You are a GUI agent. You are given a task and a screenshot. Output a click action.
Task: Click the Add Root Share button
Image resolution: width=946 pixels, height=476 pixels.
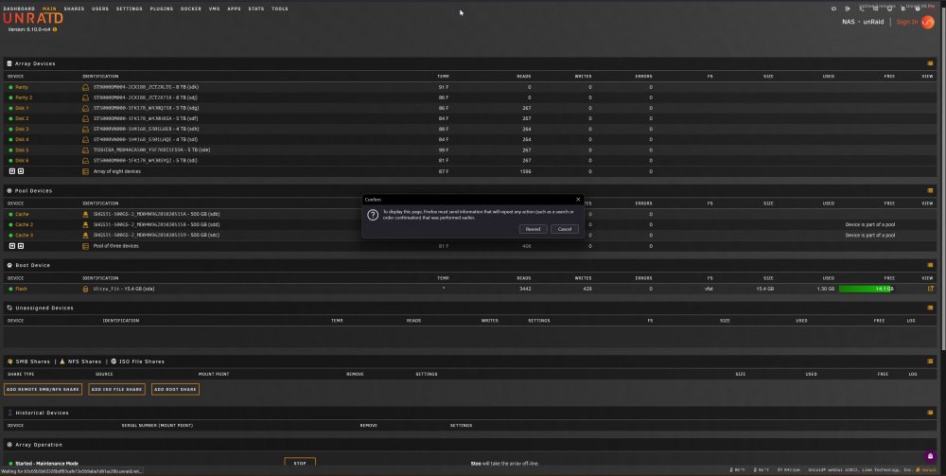[x=175, y=389]
